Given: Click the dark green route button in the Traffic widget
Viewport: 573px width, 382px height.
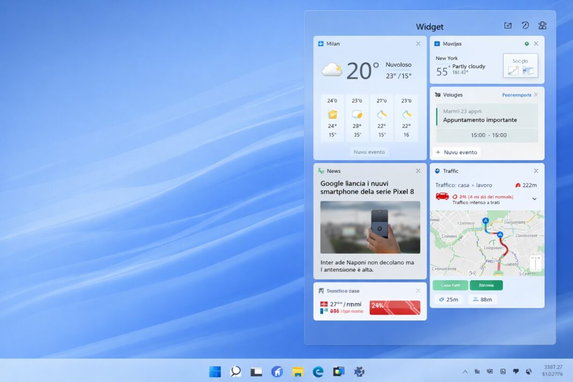Looking at the screenshot, I should tap(486, 285).
